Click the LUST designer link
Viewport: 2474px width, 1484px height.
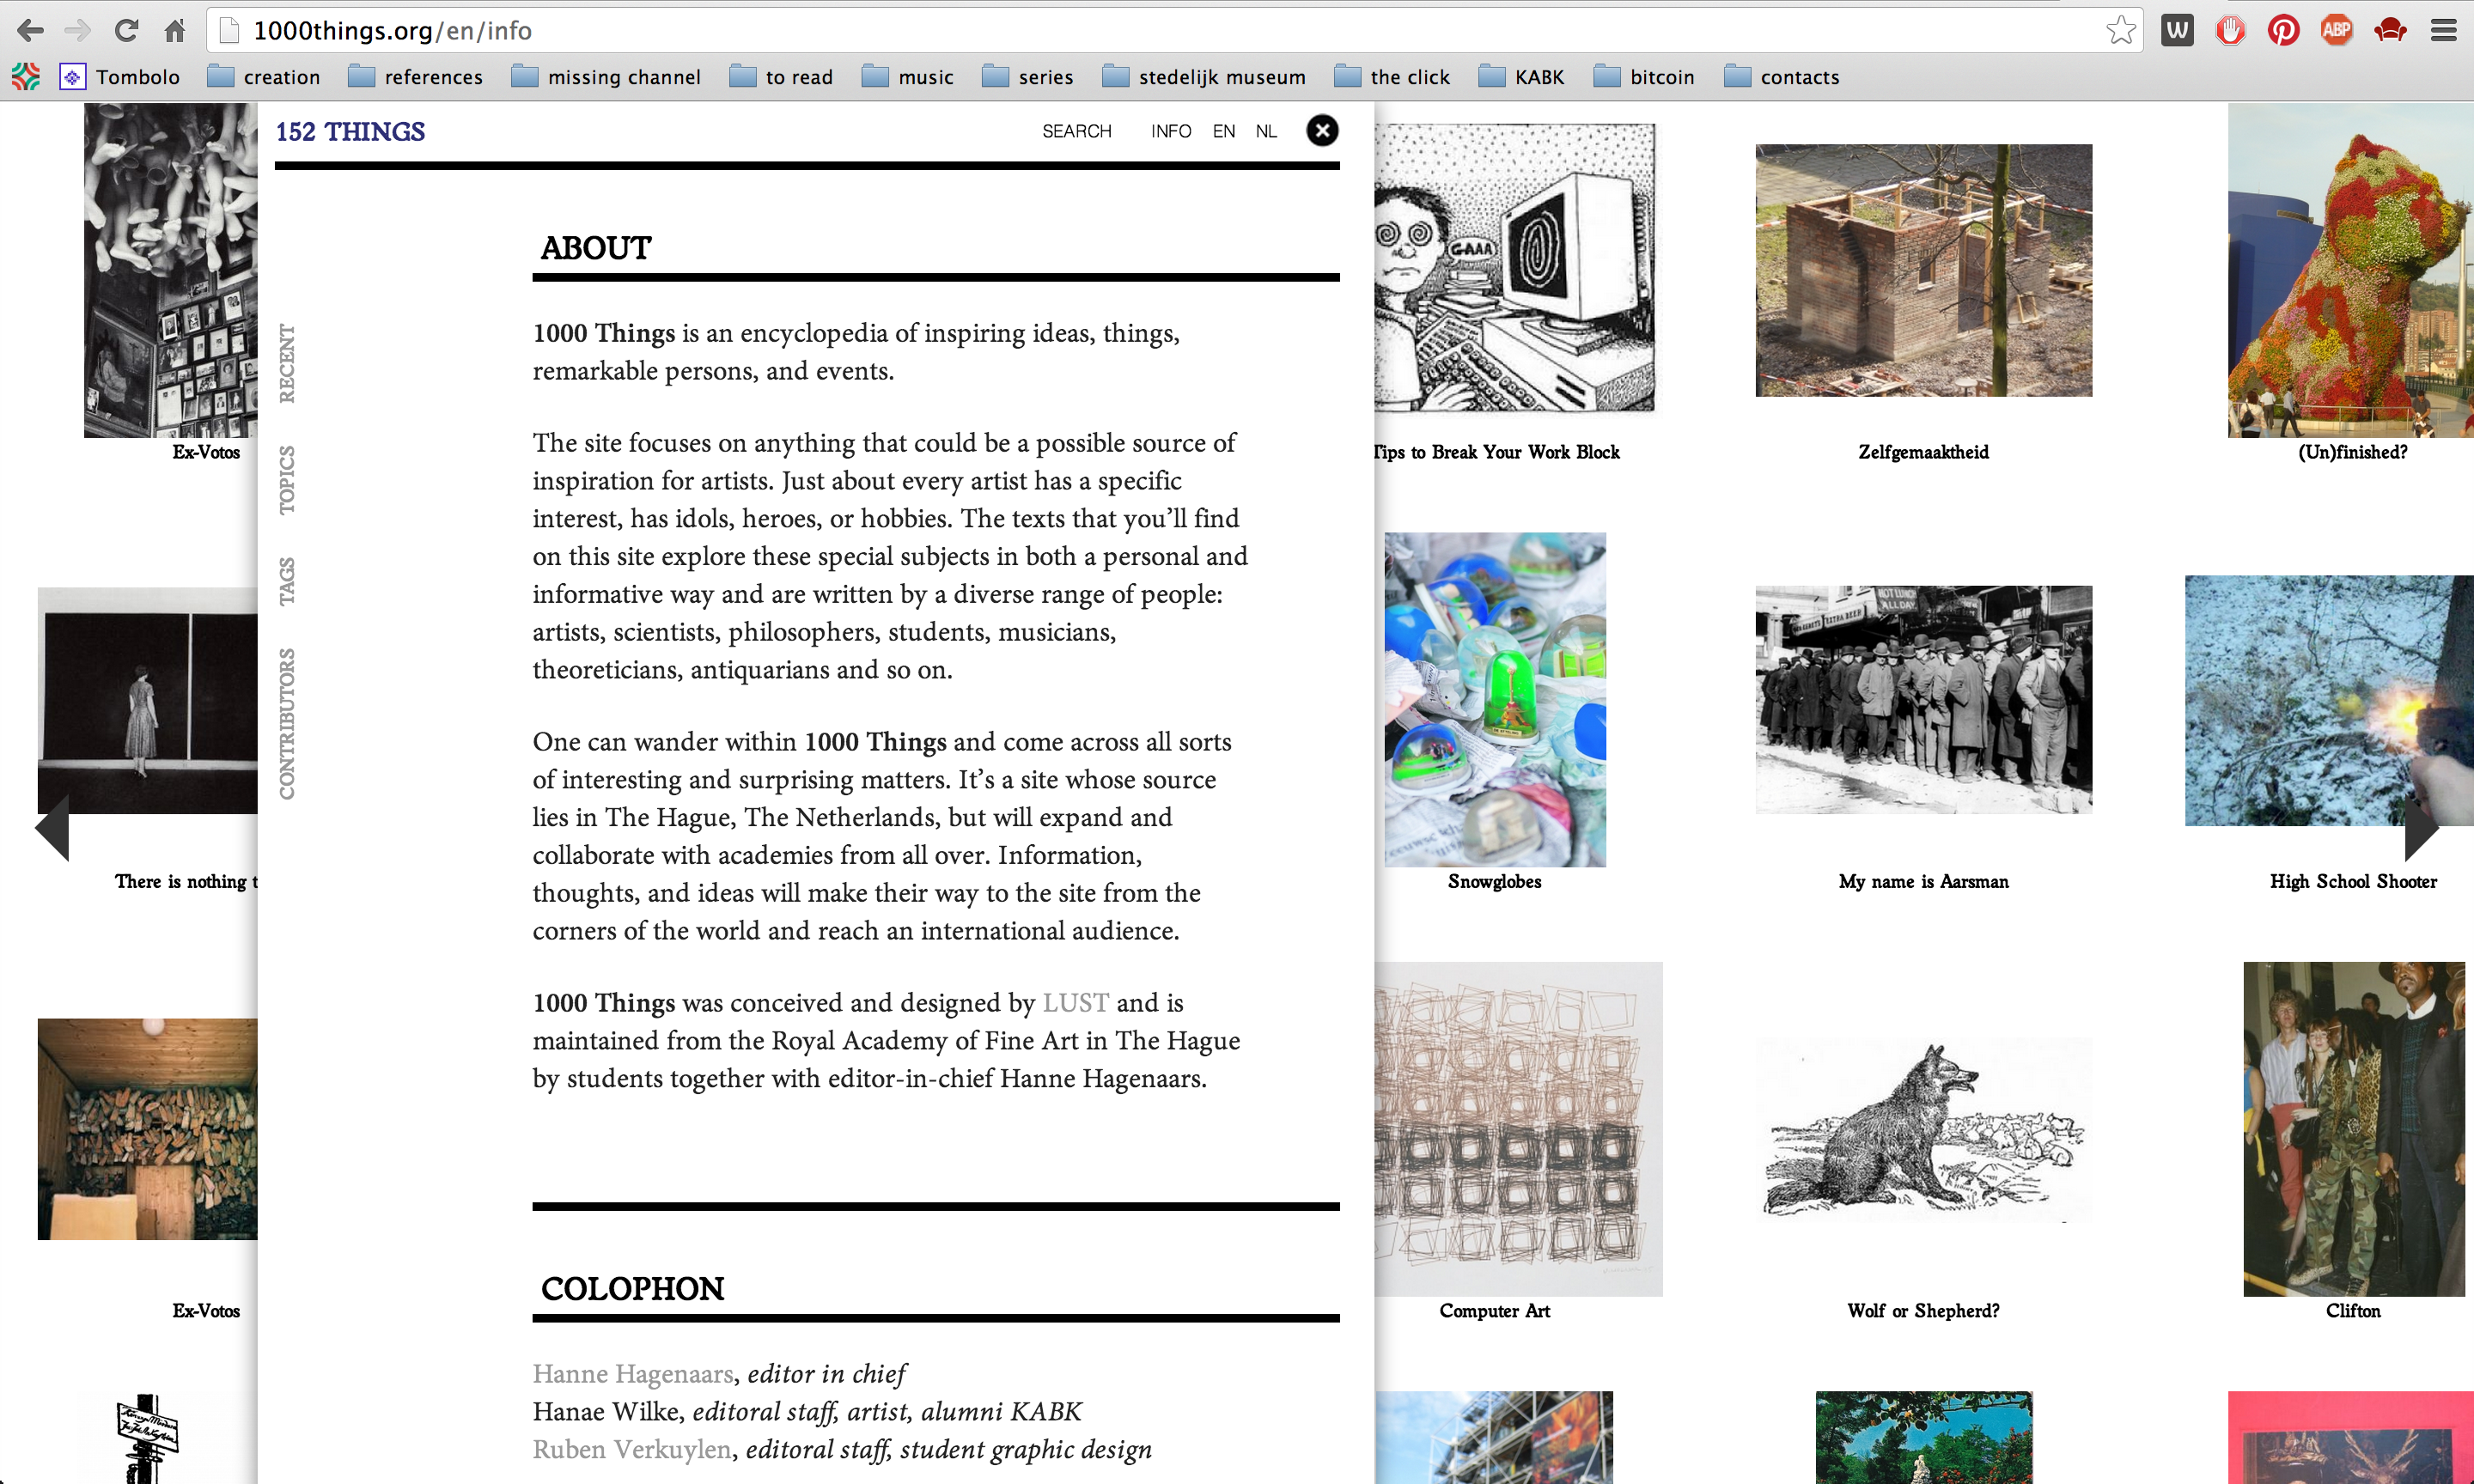click(x=1075, y=1003)
